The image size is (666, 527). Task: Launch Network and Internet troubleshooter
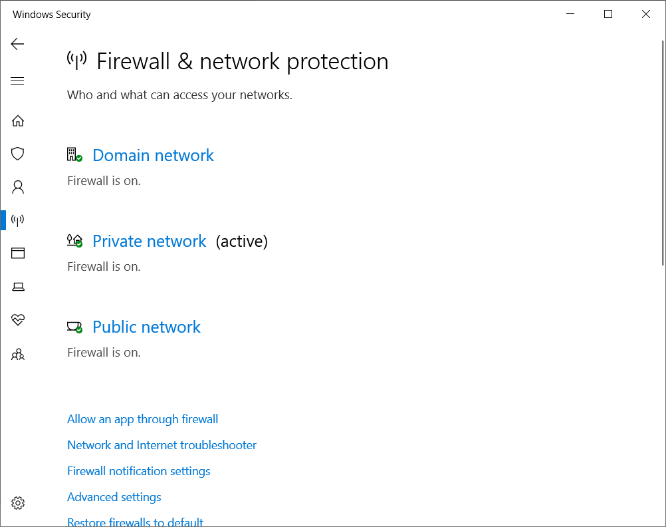coord(162,445)
